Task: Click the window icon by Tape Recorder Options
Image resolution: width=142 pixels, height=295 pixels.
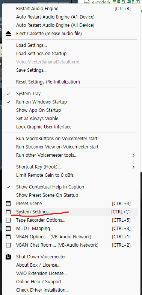Action: 8,220
